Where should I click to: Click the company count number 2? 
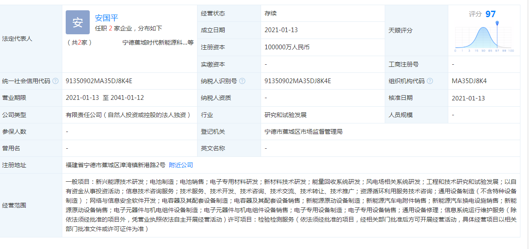110,29
